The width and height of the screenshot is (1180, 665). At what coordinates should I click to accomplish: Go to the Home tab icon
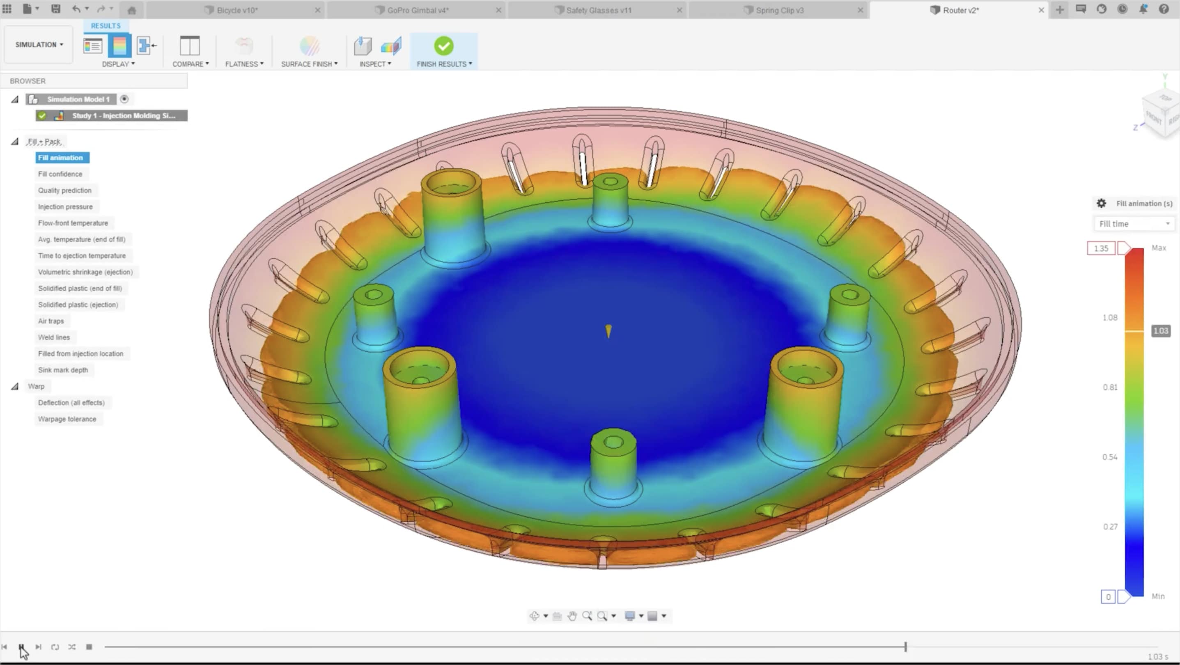point(131,10)
